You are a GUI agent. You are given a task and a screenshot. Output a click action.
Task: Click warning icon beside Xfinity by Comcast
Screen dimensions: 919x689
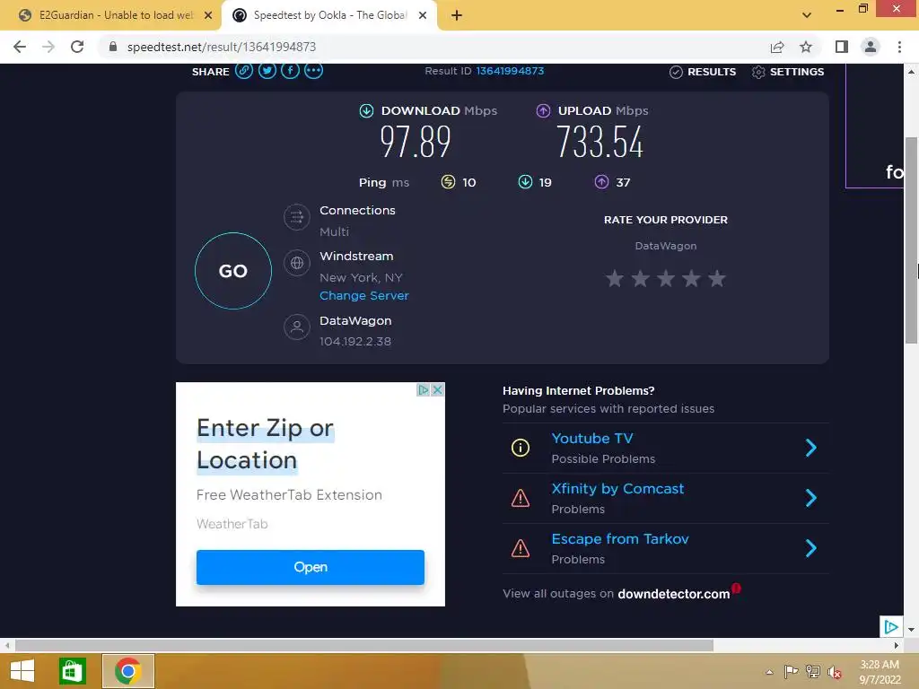[x=521, y=498]
